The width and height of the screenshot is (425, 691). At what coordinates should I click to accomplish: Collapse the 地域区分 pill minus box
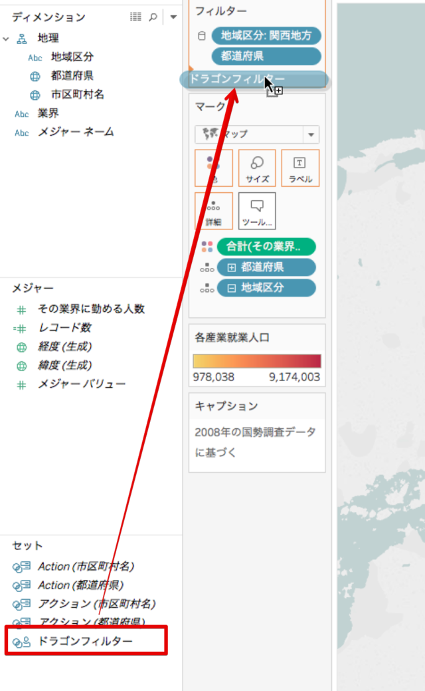tap(231, 288)
